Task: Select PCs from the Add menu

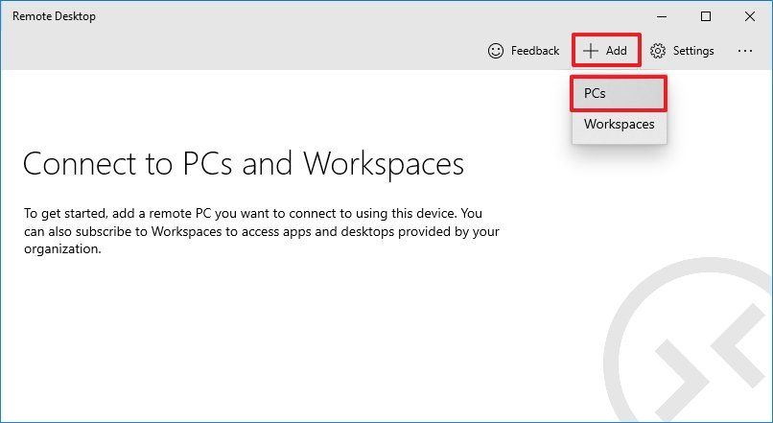Action: [619, 94]
